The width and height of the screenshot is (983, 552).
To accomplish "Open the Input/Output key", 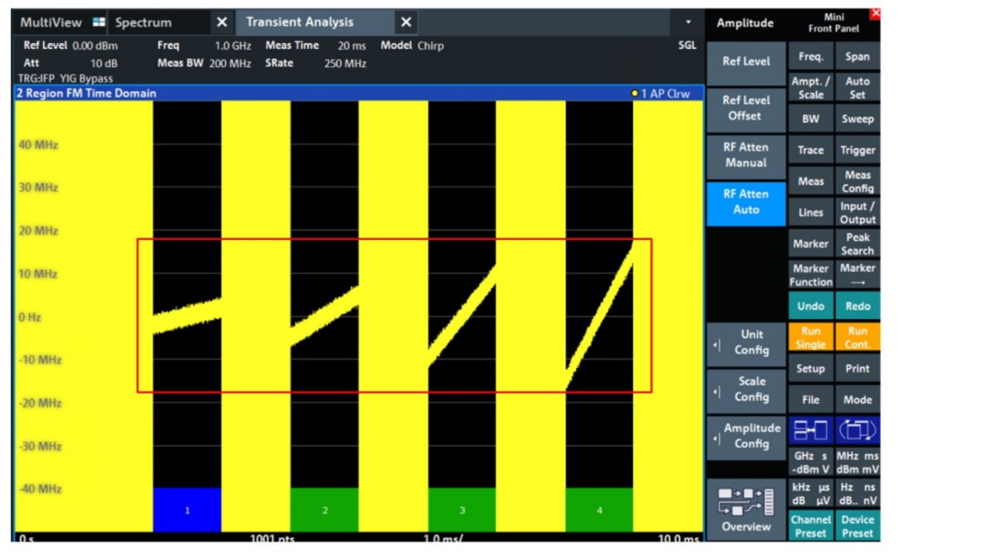I will tap(857, 212).
